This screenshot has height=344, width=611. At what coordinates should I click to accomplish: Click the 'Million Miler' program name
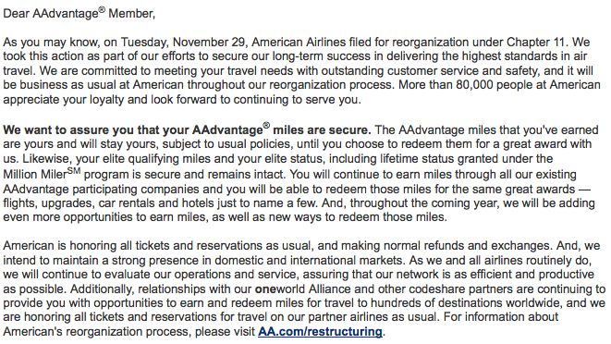point(35,175)
